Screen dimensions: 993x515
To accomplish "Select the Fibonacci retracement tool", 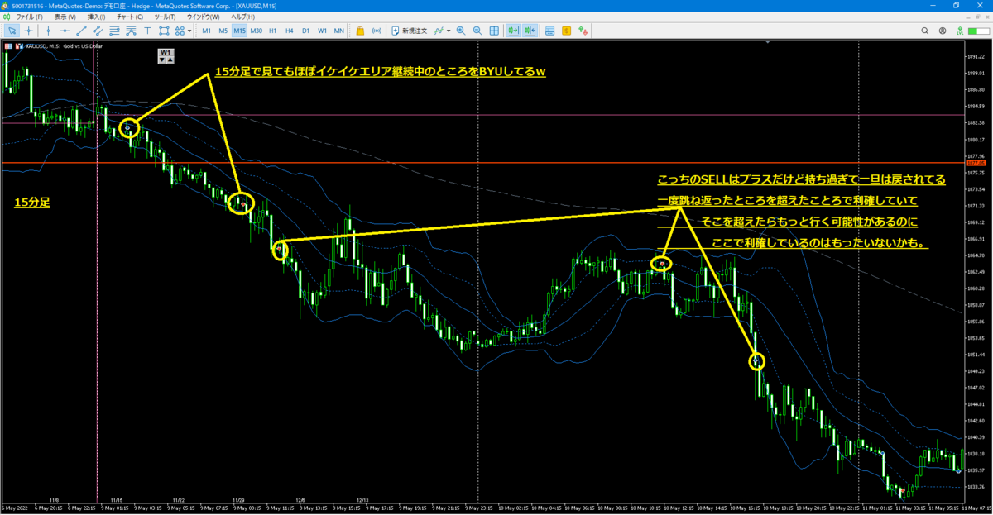I will (114, 31).
